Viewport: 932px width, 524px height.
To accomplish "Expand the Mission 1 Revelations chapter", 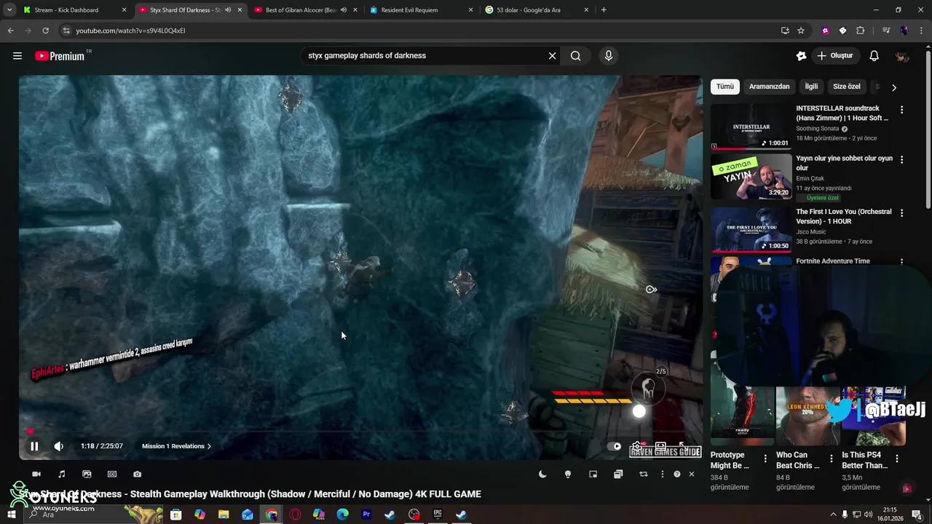I will pyautogui.click(x=177, y=446).
